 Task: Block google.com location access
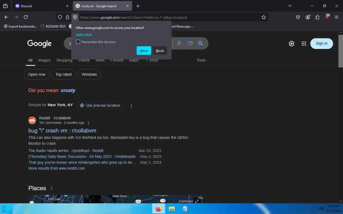point(160,51)
